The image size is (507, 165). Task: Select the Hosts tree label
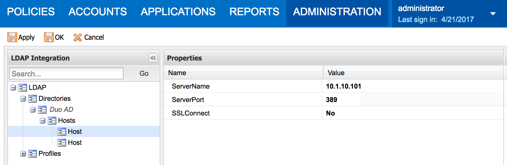click(x=67, y=120)
